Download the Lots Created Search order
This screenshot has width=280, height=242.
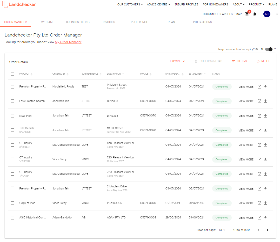point(265,101)
